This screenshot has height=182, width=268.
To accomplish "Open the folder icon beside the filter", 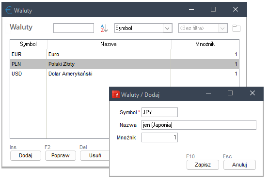I will [236, 28].
